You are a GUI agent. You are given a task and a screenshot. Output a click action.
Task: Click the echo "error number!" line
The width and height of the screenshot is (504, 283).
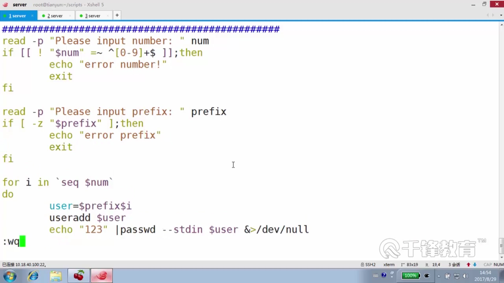pos(108,64)
